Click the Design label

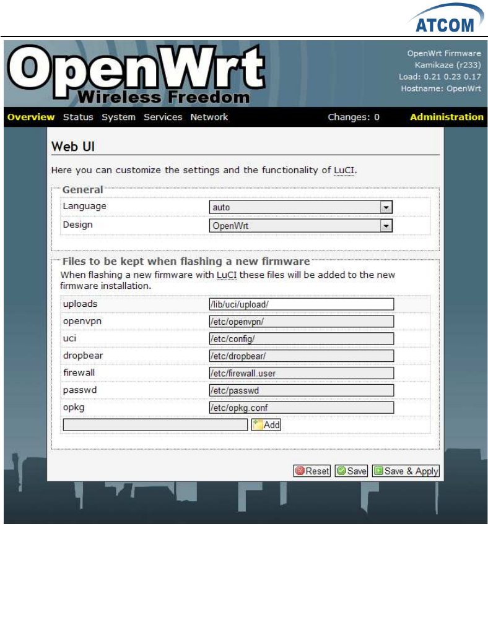coord(77,225)
